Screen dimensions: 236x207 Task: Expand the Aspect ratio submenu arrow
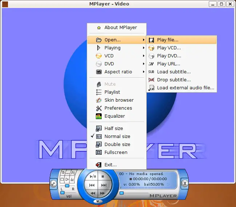pyautogui.click(x=143, y=72)
